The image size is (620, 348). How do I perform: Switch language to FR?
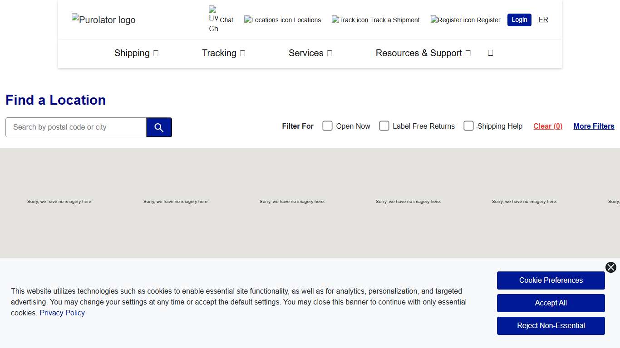(x=543, y=19)
